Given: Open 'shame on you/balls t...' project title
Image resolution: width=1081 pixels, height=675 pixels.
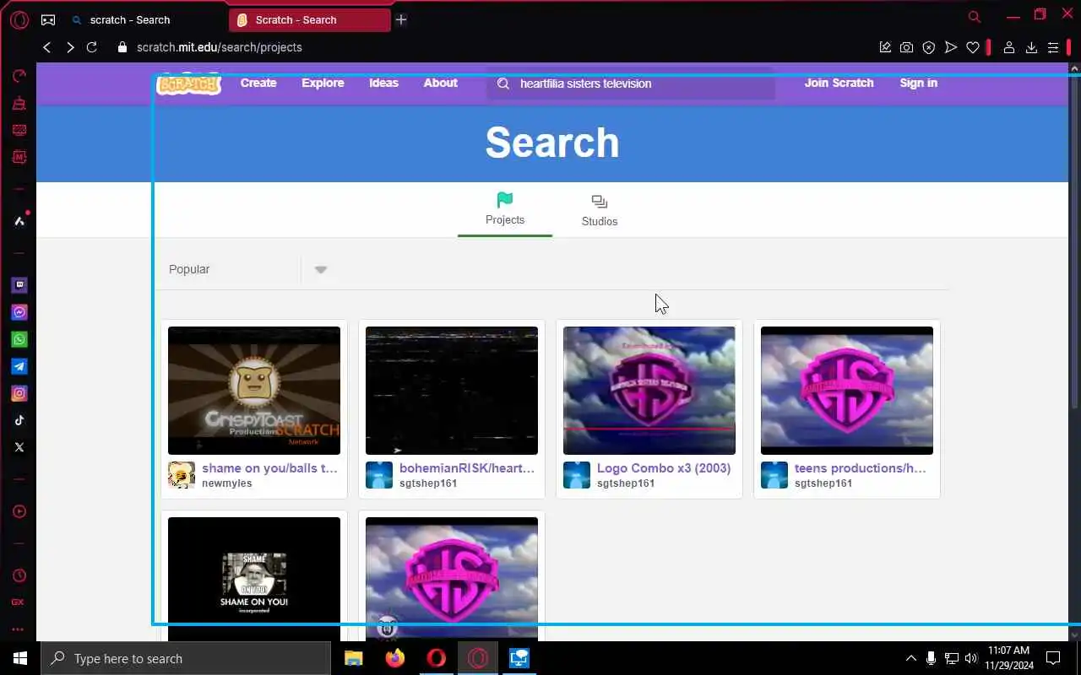Looking at the screenshot, I should tap(269, 468).
